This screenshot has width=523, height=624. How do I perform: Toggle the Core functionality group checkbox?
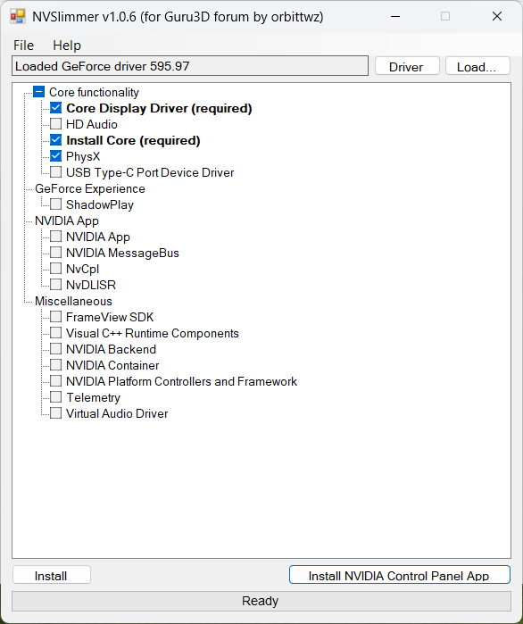(39, 92)
